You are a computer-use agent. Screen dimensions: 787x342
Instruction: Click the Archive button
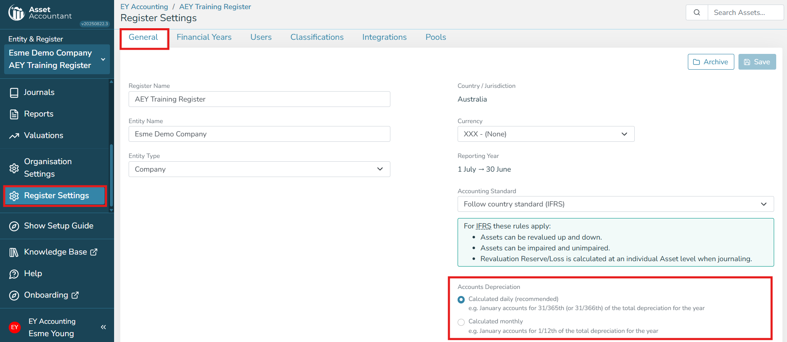coord(711,62)
